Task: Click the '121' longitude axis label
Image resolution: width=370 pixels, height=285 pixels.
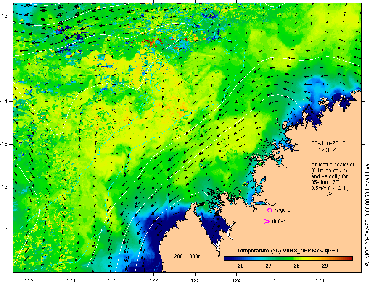Action: click(x=112, y=280)
